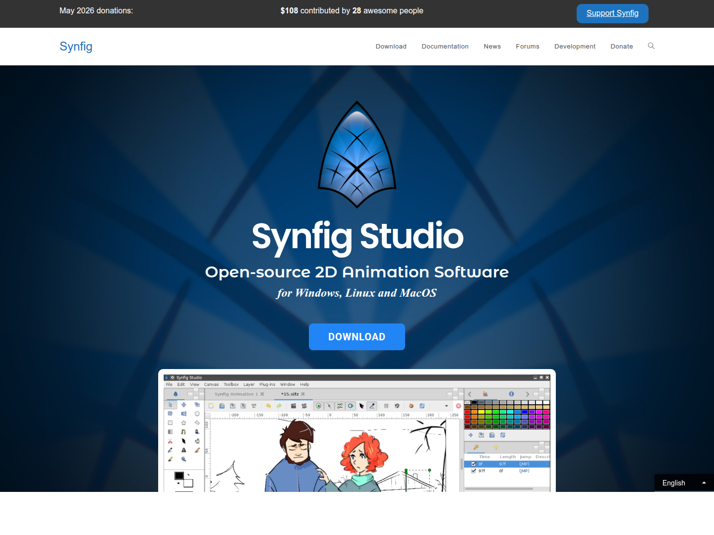
Task: Open the Development nav link
Action: 575,46
